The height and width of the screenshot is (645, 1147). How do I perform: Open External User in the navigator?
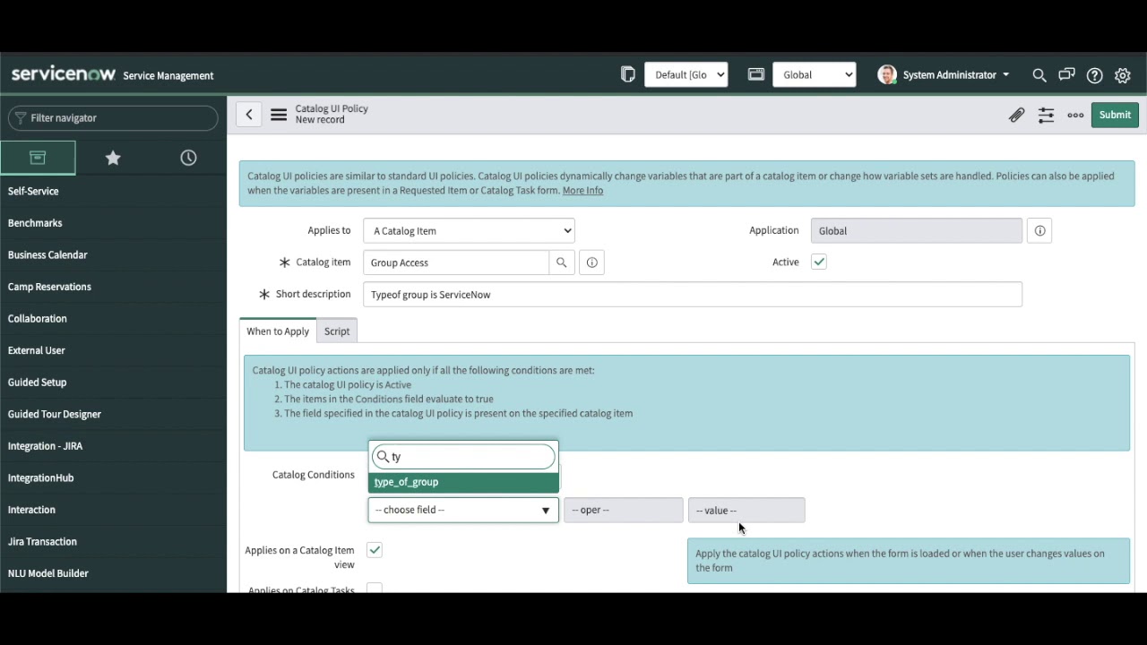pyautogui.click(x=36, y=350)
